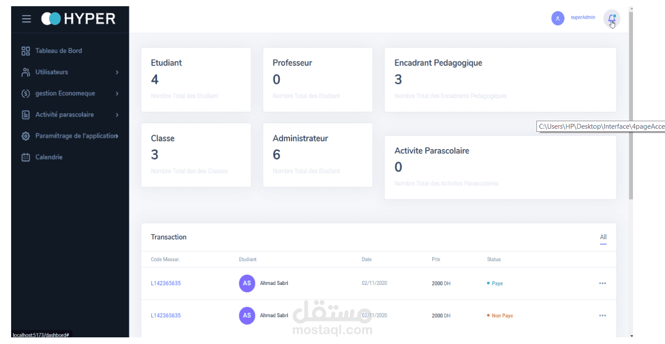
Task: Click the gestion Economeque dollar icon
Action: point(25,93)
